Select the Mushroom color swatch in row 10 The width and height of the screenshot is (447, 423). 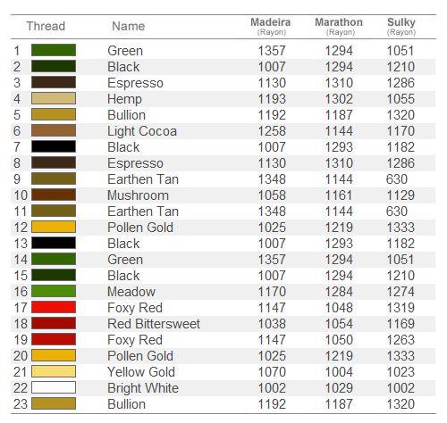coord(54,195)
